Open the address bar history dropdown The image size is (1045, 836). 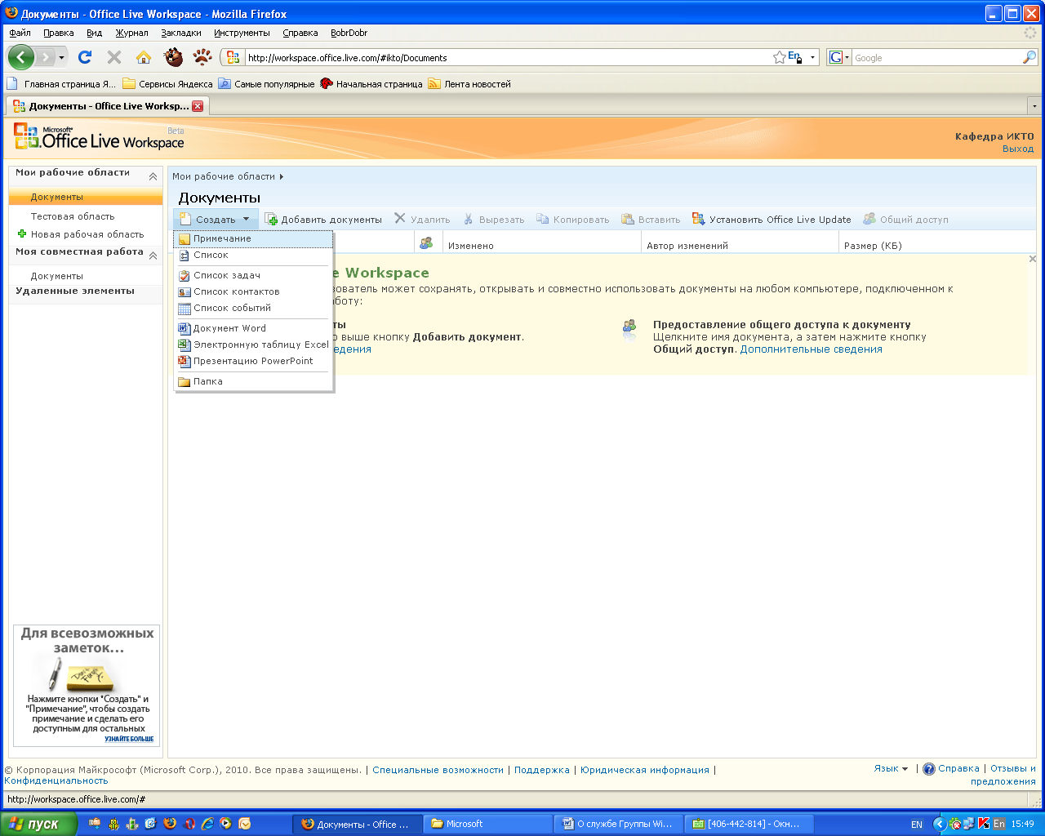[812, 58]
